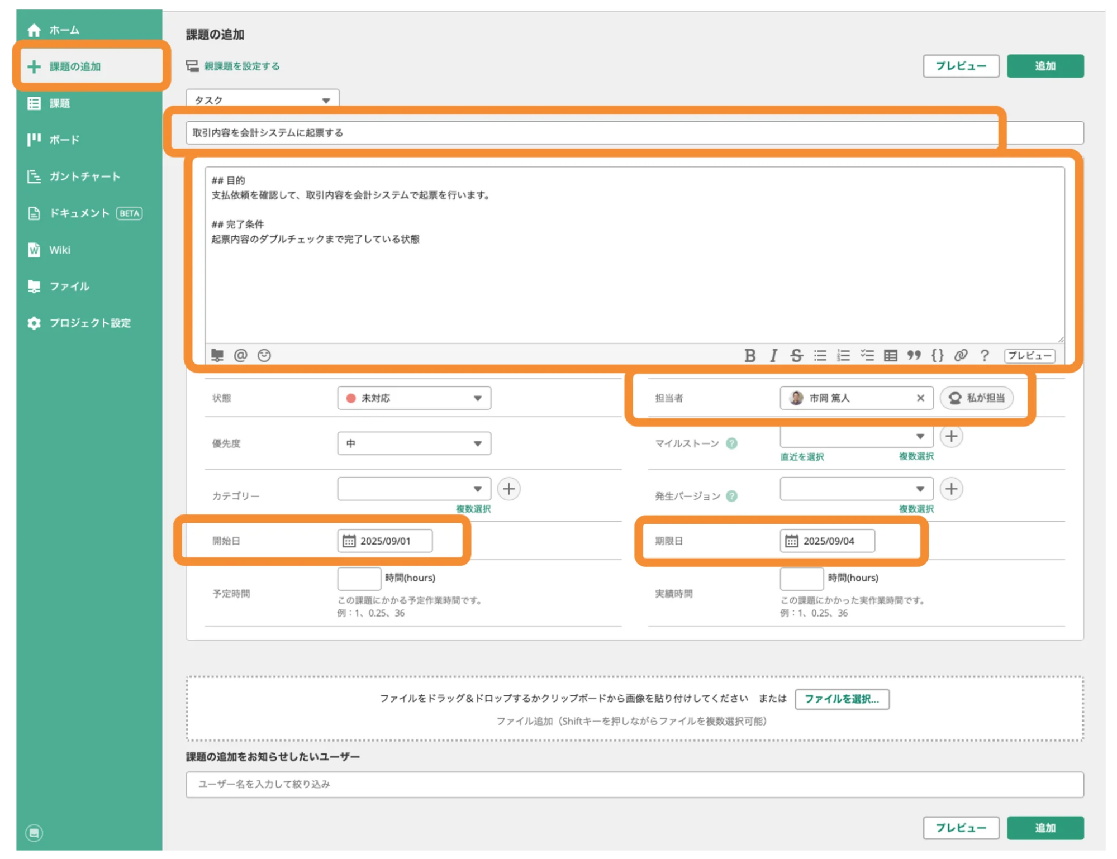
Task: Add a new category with the plus button
Action: click(508, 489)
